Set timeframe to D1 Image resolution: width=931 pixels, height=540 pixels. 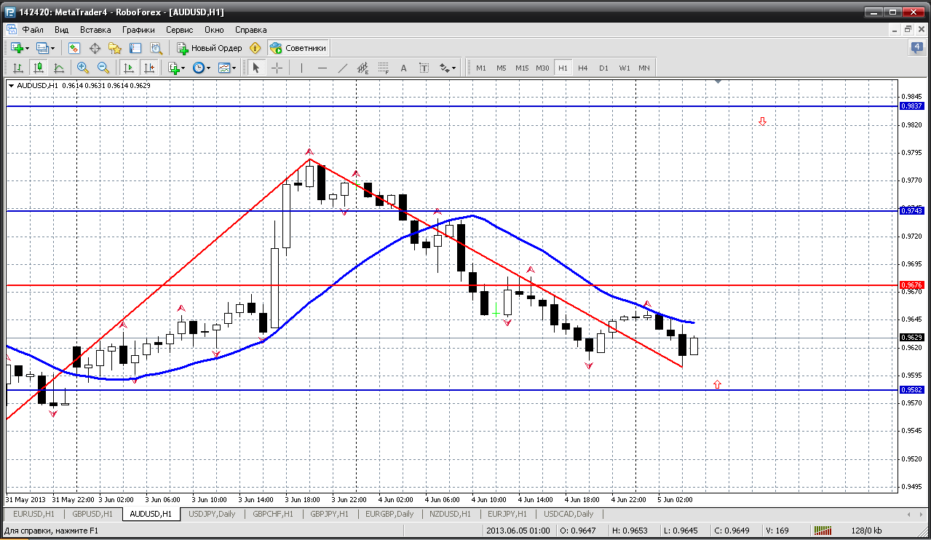click(x=603, y=68)
